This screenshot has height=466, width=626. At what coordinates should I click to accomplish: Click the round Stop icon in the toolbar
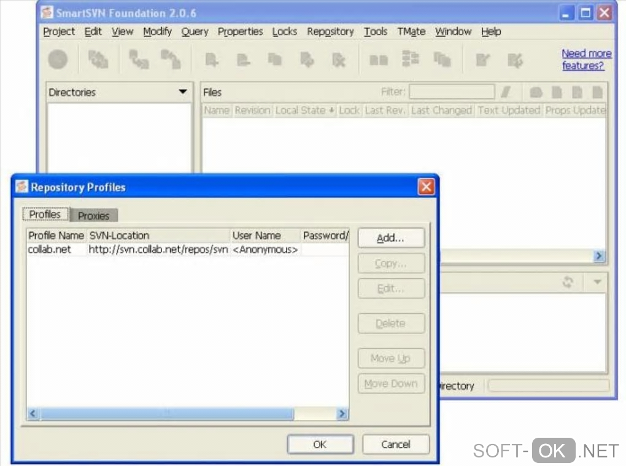58,60
